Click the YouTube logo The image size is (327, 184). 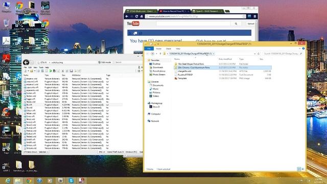[x=133, y=24]
